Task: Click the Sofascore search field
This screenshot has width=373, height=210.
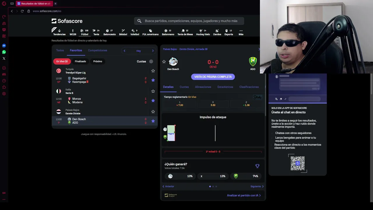Action: click(189, 21)
